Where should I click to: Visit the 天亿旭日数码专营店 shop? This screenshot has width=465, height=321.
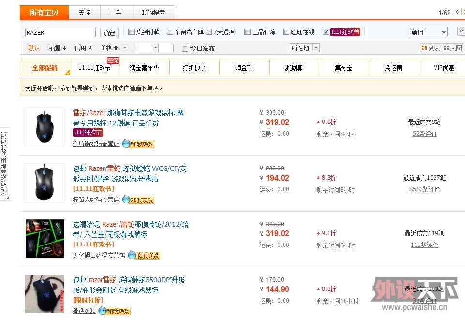pos(99,255)
